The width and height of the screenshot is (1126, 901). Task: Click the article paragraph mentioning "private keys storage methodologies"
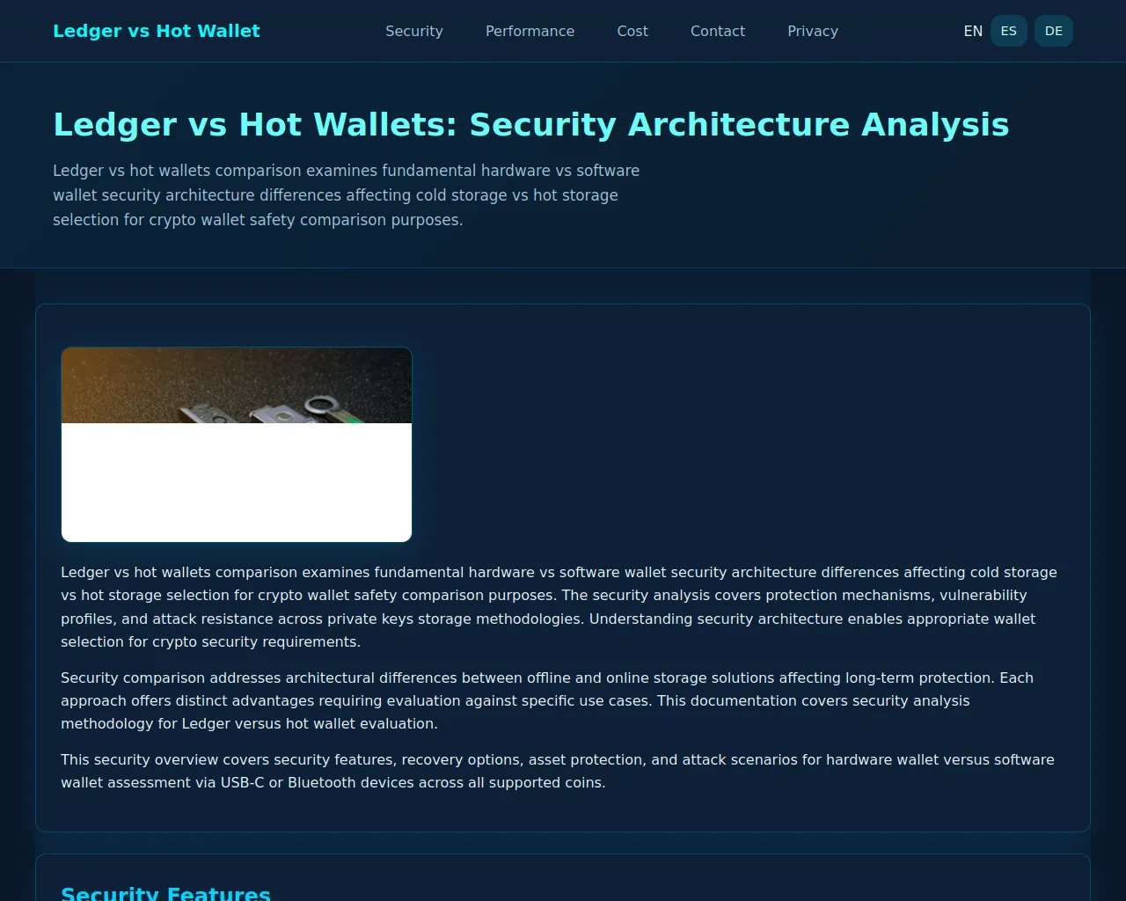click(559, 607)
